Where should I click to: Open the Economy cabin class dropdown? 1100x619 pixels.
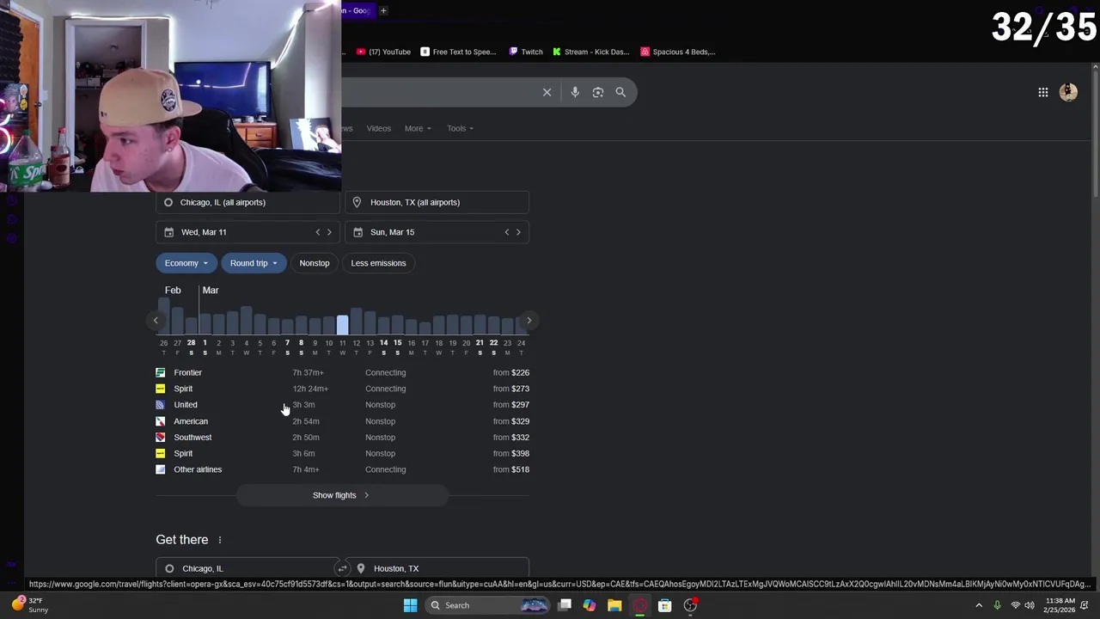click(x=186, y=263)
